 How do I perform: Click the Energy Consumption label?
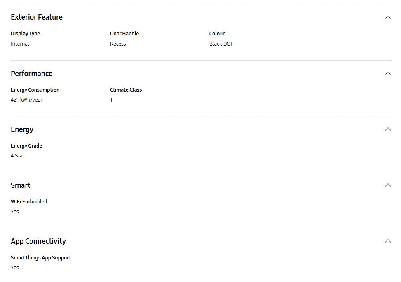tap(35, 90)
